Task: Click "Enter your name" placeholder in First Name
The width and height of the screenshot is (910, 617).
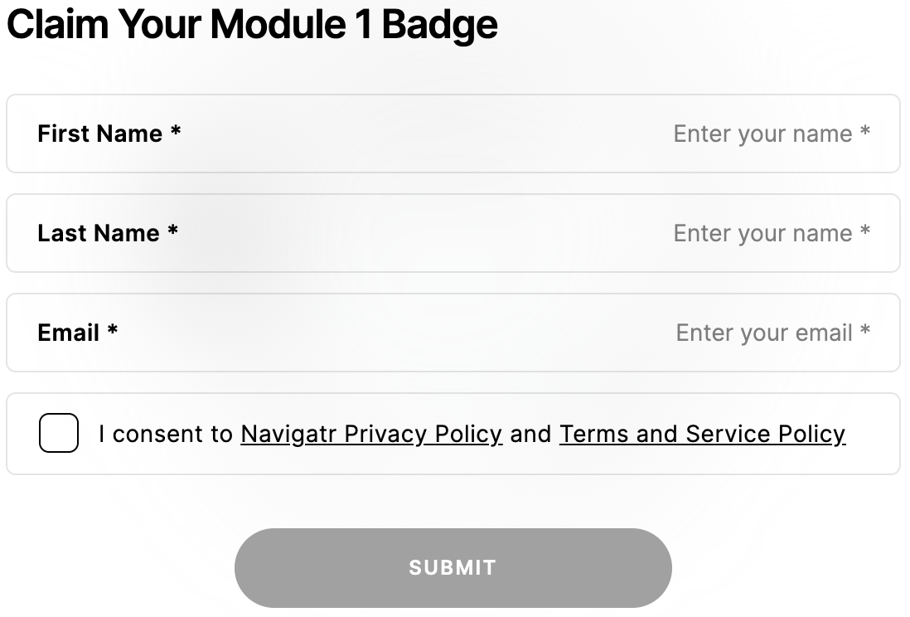Action: (x=762, y=134)
